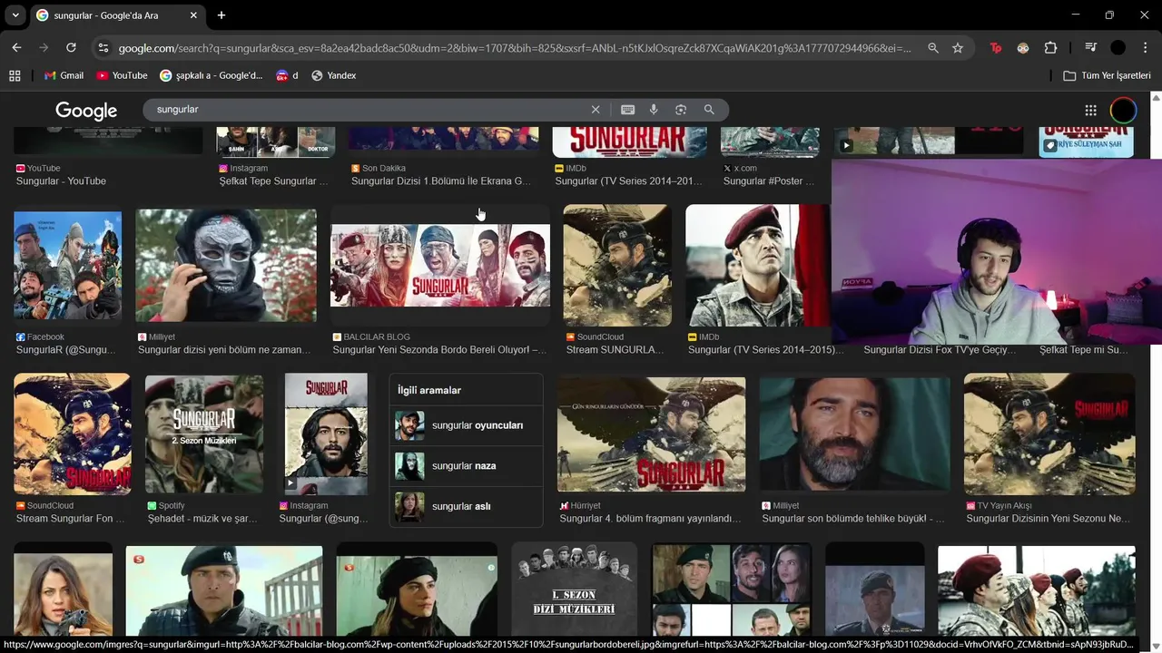
Task: Open the YouTube bookmark
Action: (x=122, y=75)
